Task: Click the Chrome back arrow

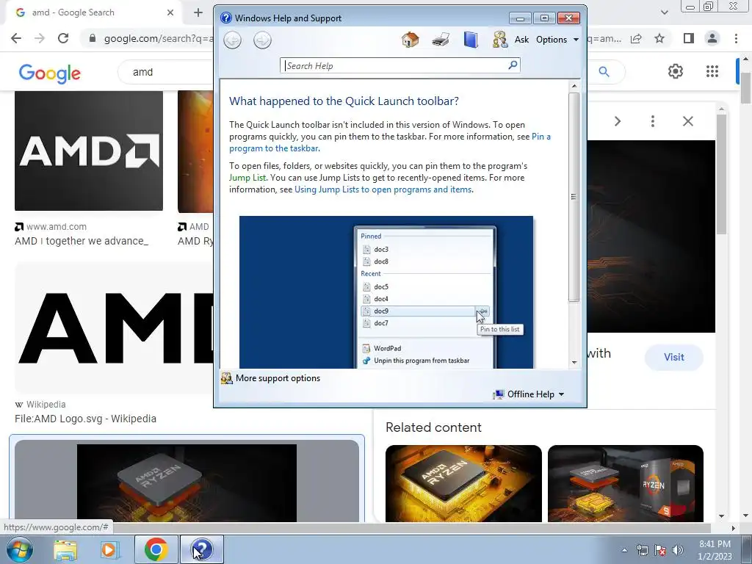Action: click(x=16, y=38)
